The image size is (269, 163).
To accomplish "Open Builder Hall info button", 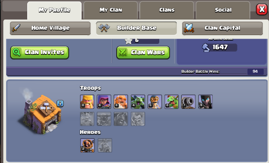I will [60, 104].
